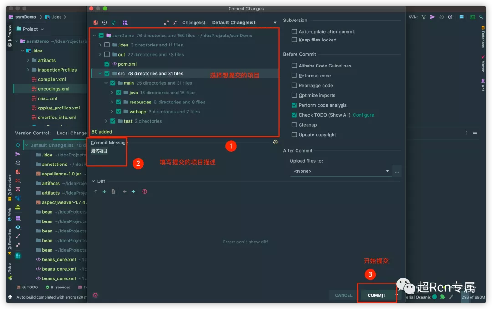The width and height of the screenshot is (492, 309).
Task: Open the Database side tab
Action: [x=483, y=37]
